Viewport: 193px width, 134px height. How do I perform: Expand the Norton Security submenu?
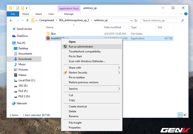tap(119, 72)
